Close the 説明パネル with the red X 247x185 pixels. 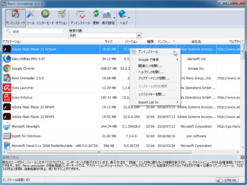click(x=243, y=157)
